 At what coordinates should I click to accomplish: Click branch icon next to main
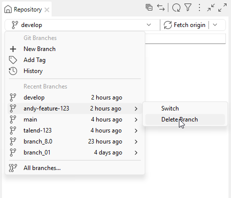[13, 119]
